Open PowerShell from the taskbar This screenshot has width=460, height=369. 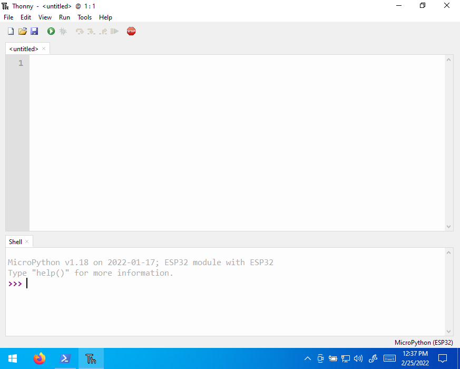pyautogui.click(x=65, y=358)
